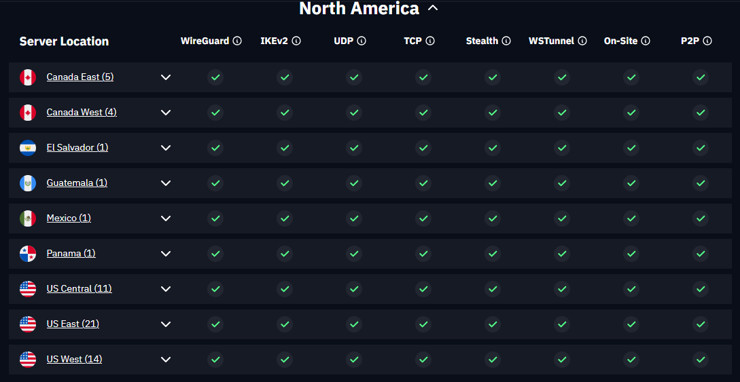Click the Server Location column header

[64, 41]
